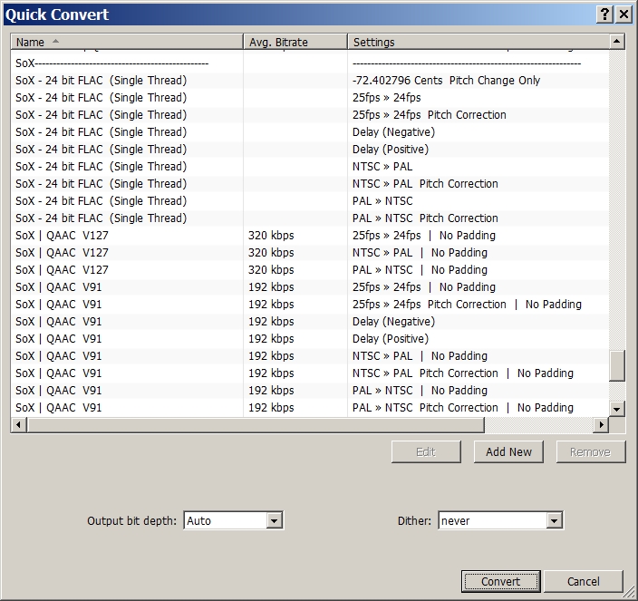The width and height of the screenshot is (638, 601).
Task: Click the disabled Edit button
Action: [426, 451]
